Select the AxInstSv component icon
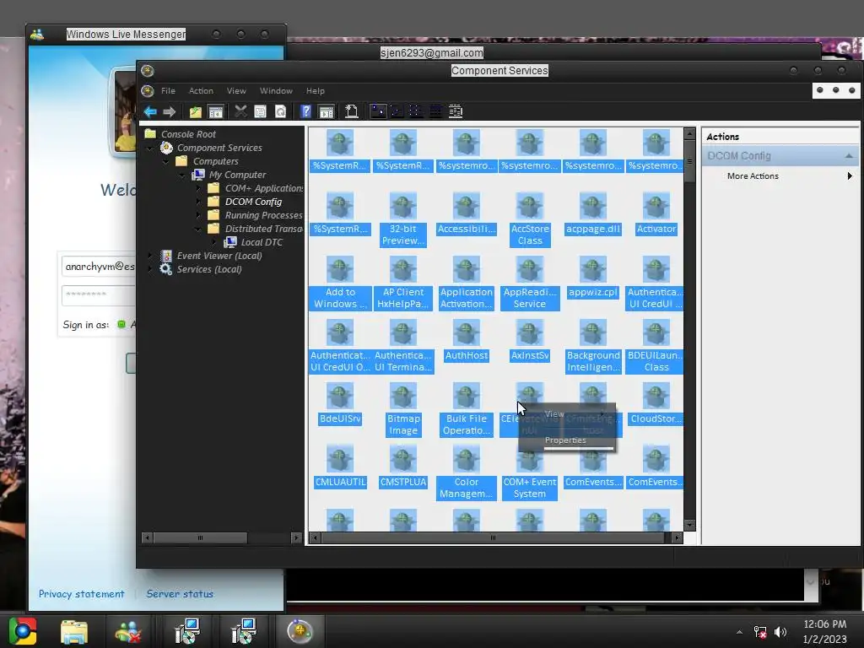The height and width of the screenshot is (648, 864). coord(530,340)
